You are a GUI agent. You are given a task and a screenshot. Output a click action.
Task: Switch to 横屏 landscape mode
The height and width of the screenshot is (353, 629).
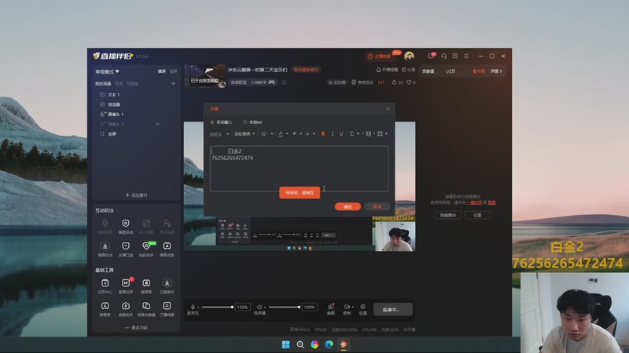coord(162,71)
